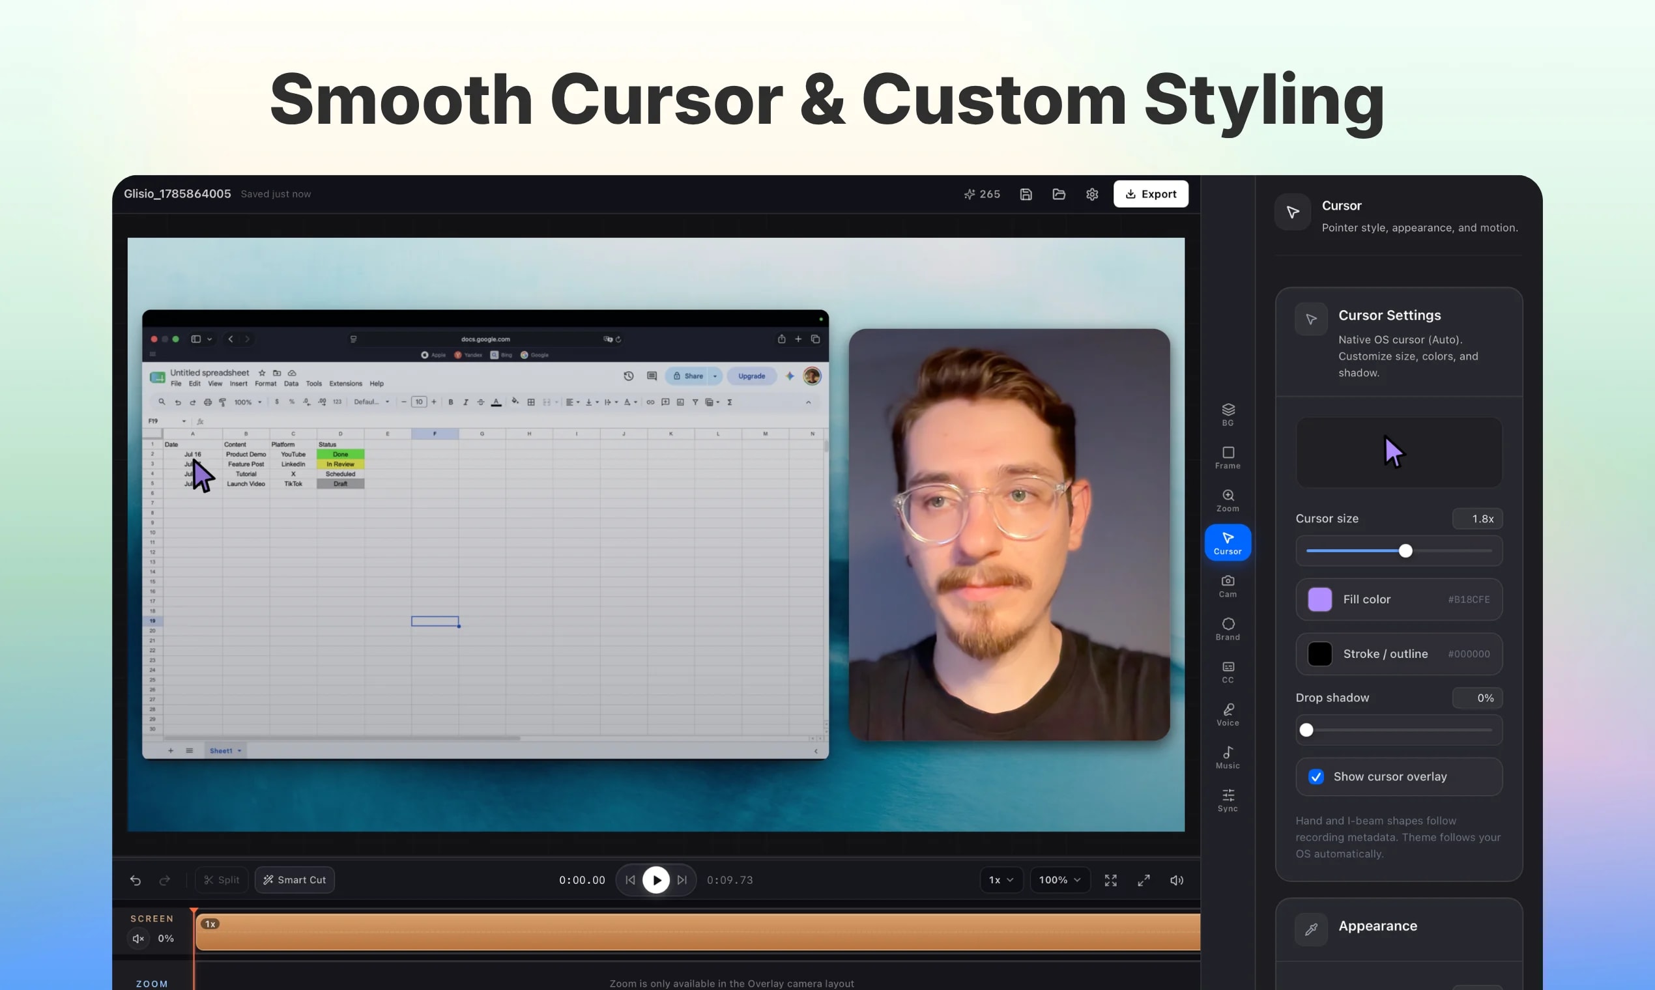Click the 265 credits sparkle indicator

(982, 194)
